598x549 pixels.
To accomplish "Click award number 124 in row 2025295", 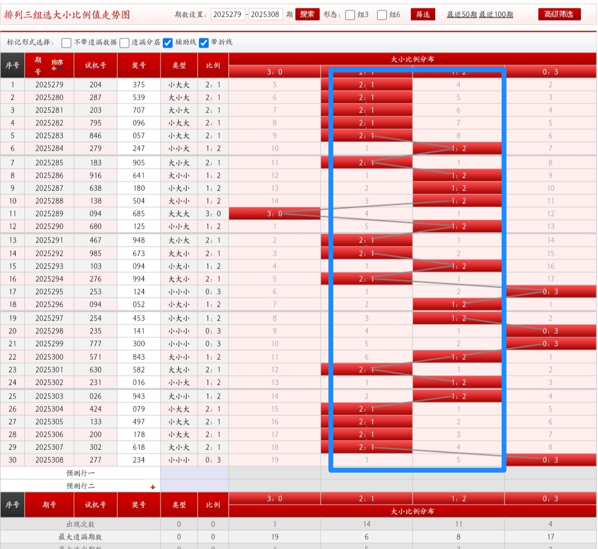I will coord(139,292).
